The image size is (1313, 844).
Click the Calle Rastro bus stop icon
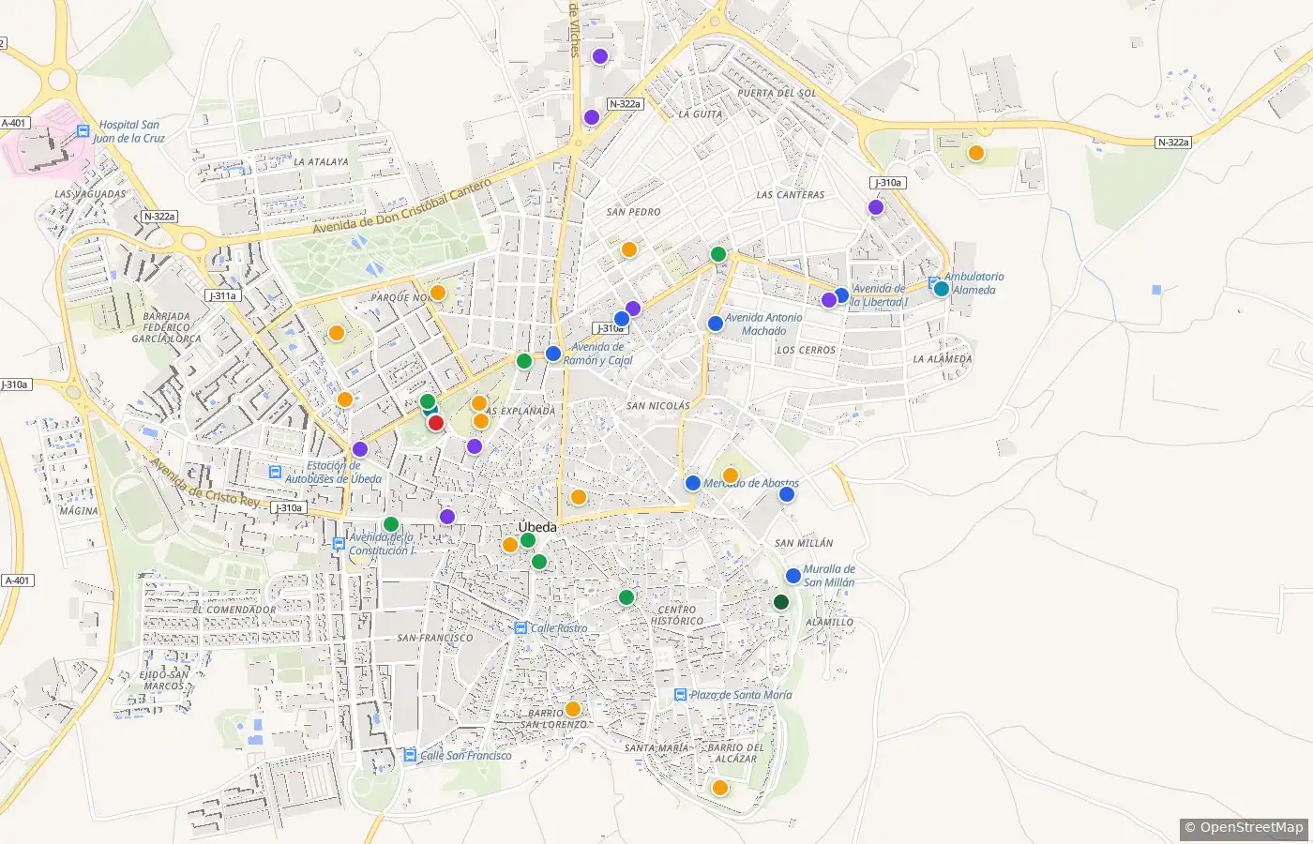[x=521, y=628]
